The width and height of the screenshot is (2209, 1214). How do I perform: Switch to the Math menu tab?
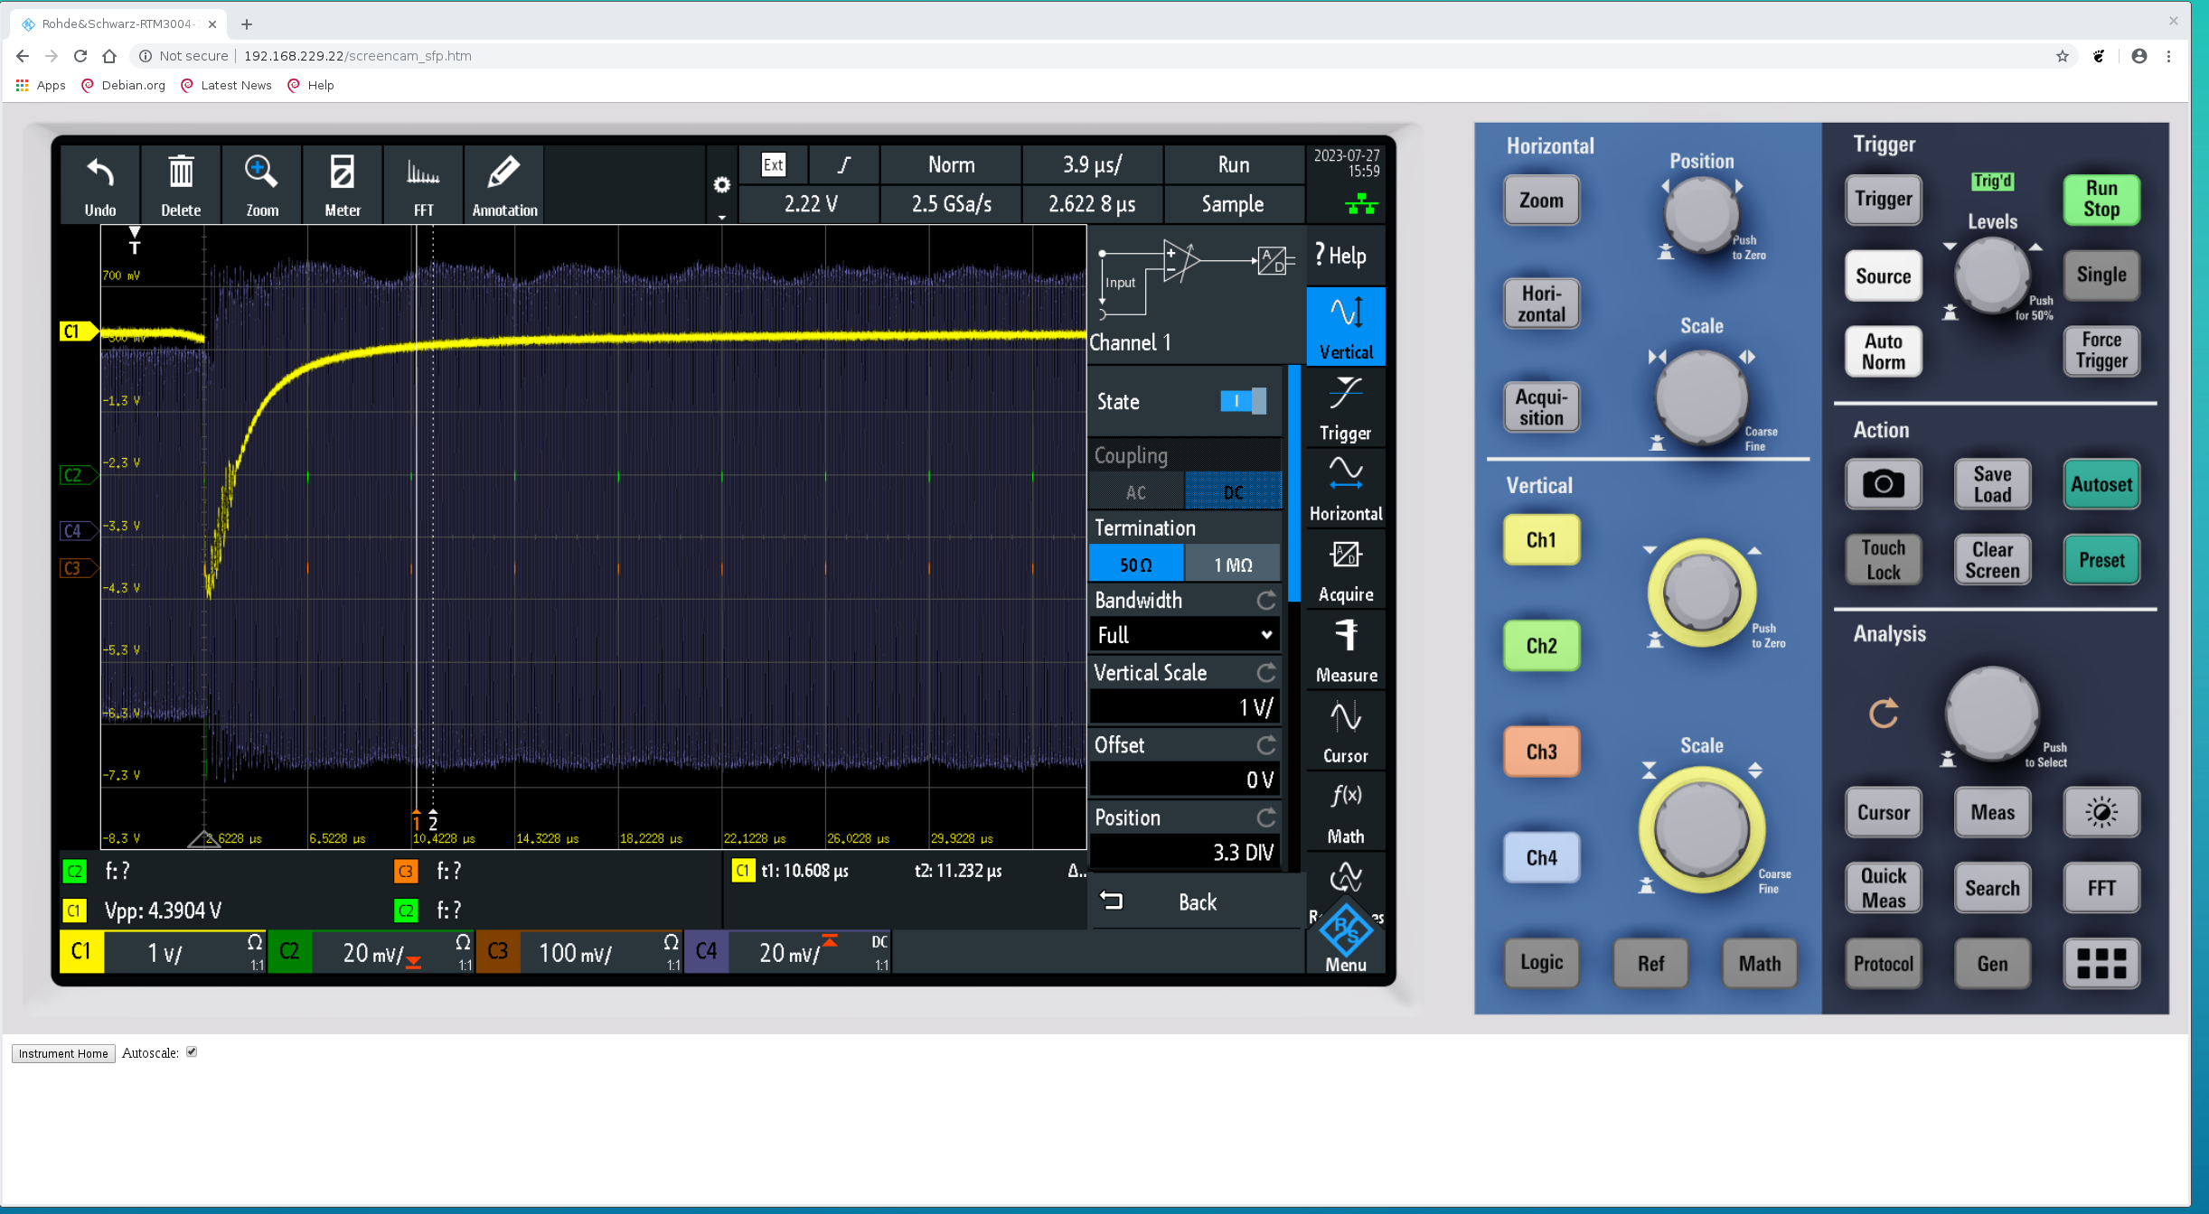point(1345,812)
